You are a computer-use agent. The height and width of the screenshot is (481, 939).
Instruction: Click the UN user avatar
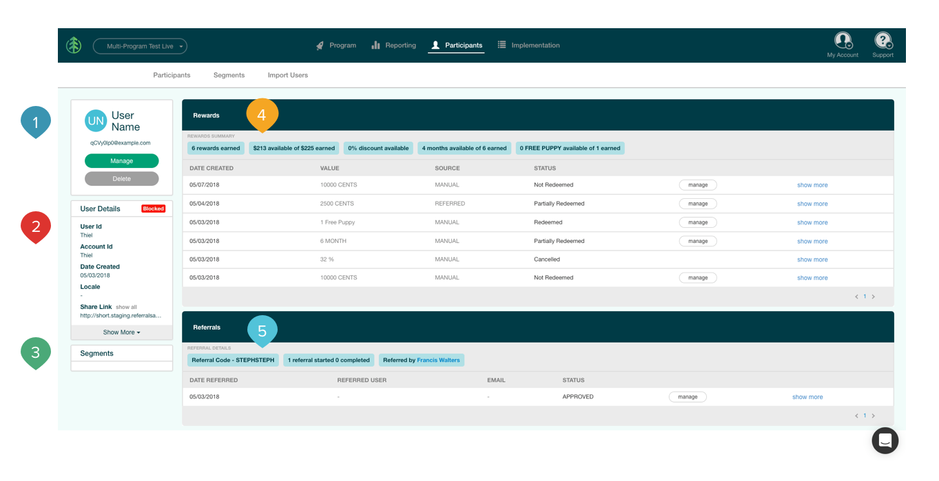coord(96,121)
